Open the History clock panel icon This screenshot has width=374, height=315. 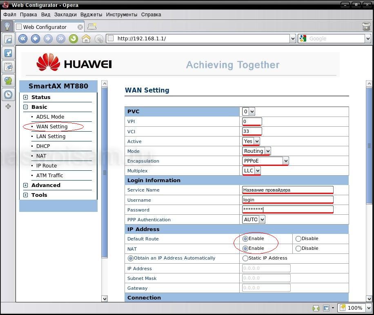(8, 95)
